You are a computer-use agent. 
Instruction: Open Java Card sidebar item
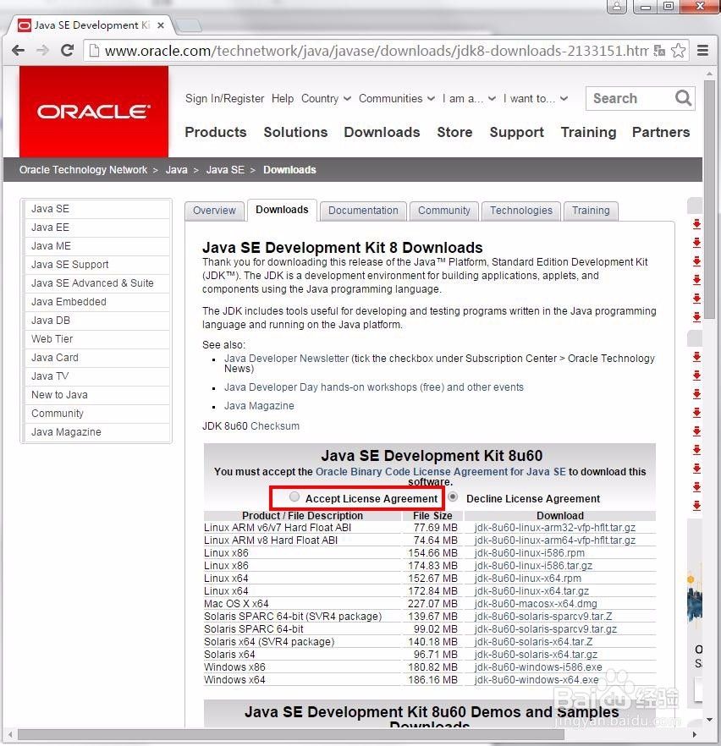pos(97,357)
